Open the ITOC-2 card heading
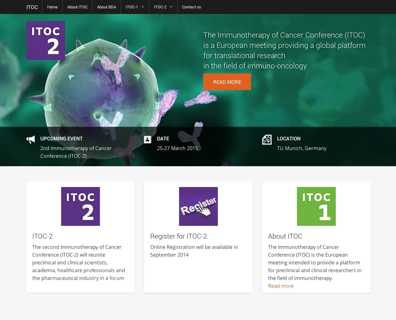 click(43, 236)
